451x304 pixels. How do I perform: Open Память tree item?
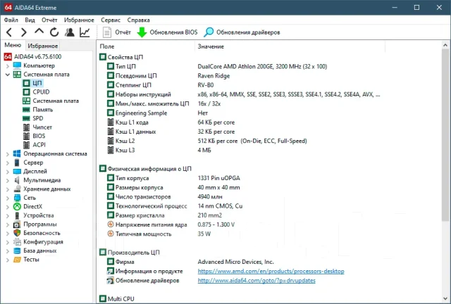pos(37,110)
